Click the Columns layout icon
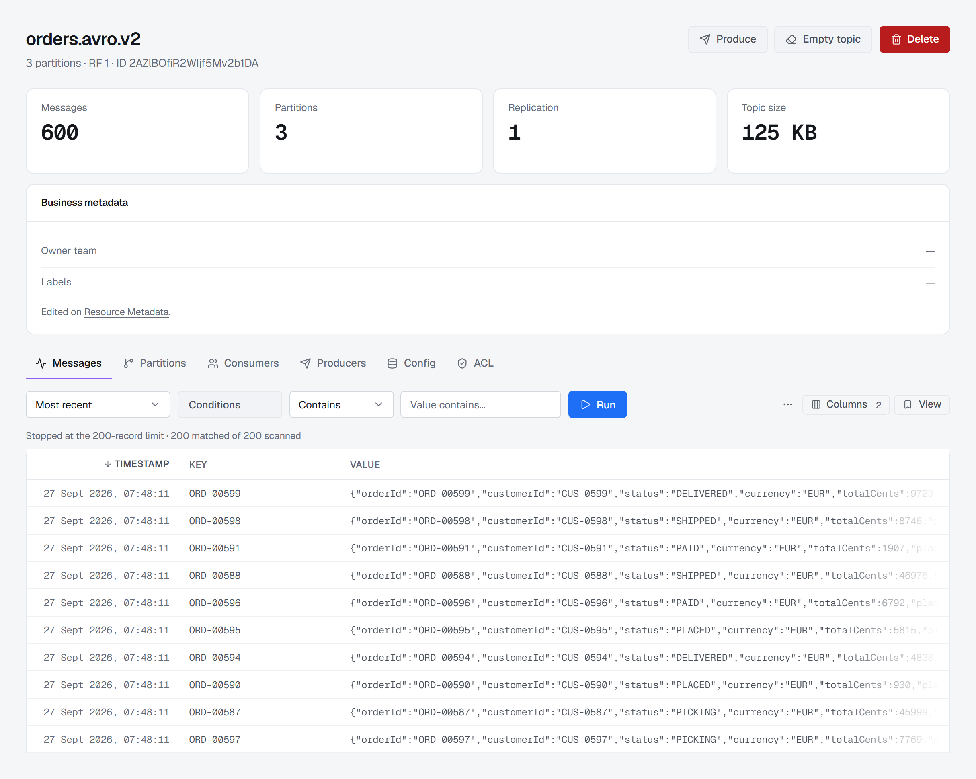This screenshot has width=976, height=779. coord(816,404)
